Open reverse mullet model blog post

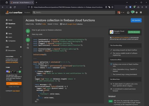tap(125, 54)
